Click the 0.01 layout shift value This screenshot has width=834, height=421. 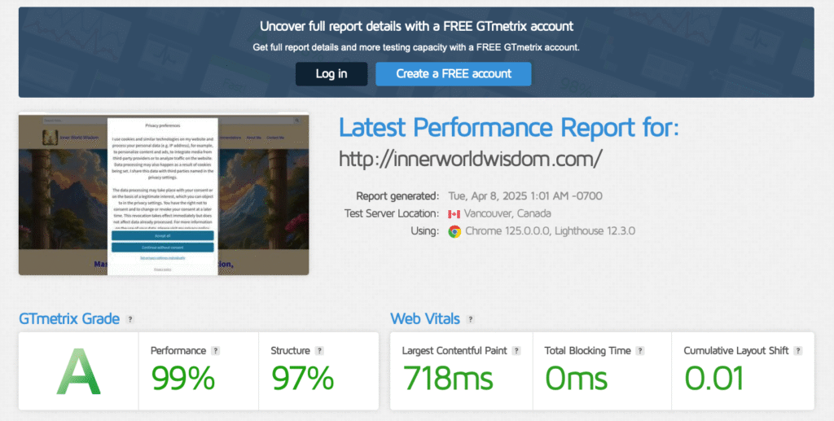[x=713, y=378]
